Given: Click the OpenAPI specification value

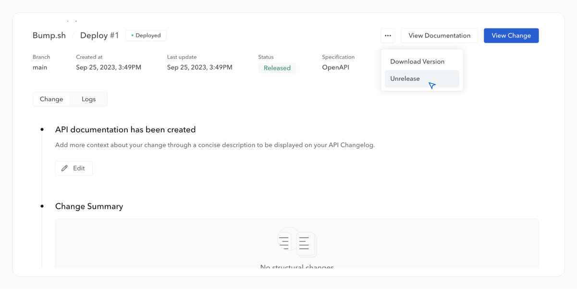Looking at the screenshot, I should [335, 67].
